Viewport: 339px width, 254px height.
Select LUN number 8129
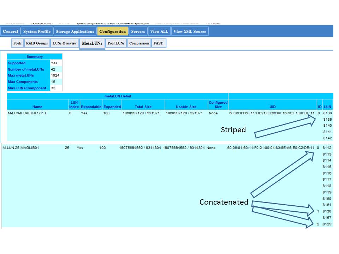(x=327, y=224)
